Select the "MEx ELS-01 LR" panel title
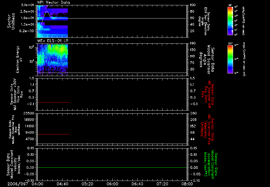Viewport: 270px width, 187px height. pyautogui.click(x=53, y=41)
